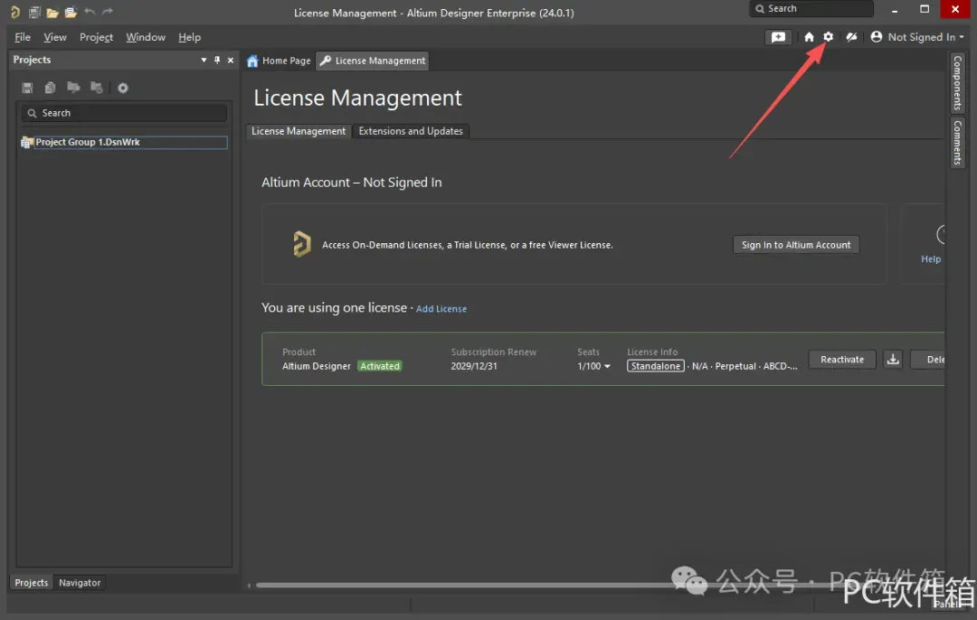Click Save icon in Projects panel toolbar

(x=27, y=88)
